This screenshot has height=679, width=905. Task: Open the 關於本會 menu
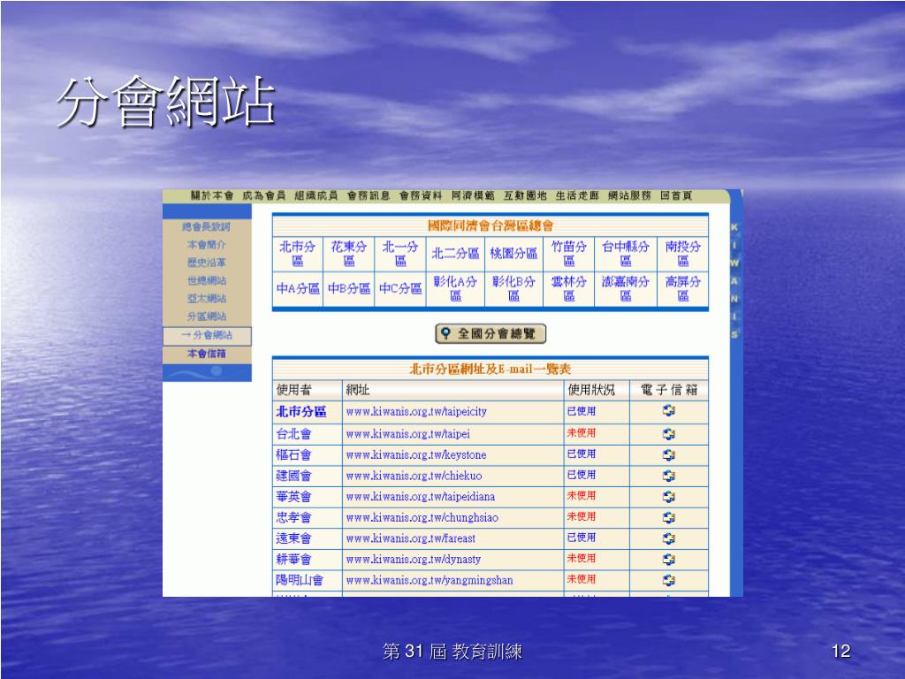(212, 195)
